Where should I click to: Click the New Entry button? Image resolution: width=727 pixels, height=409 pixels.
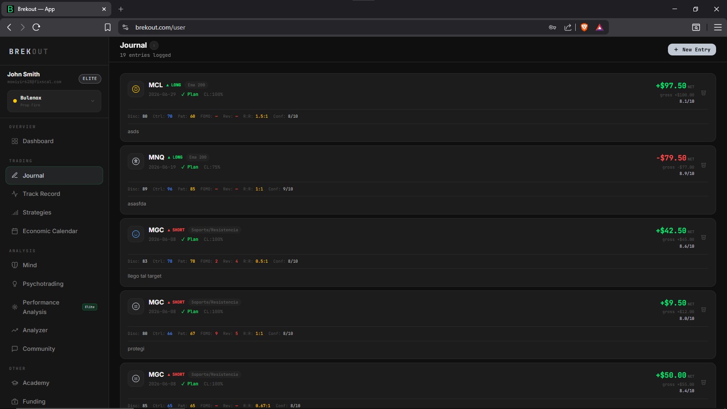tap(692, 50)
